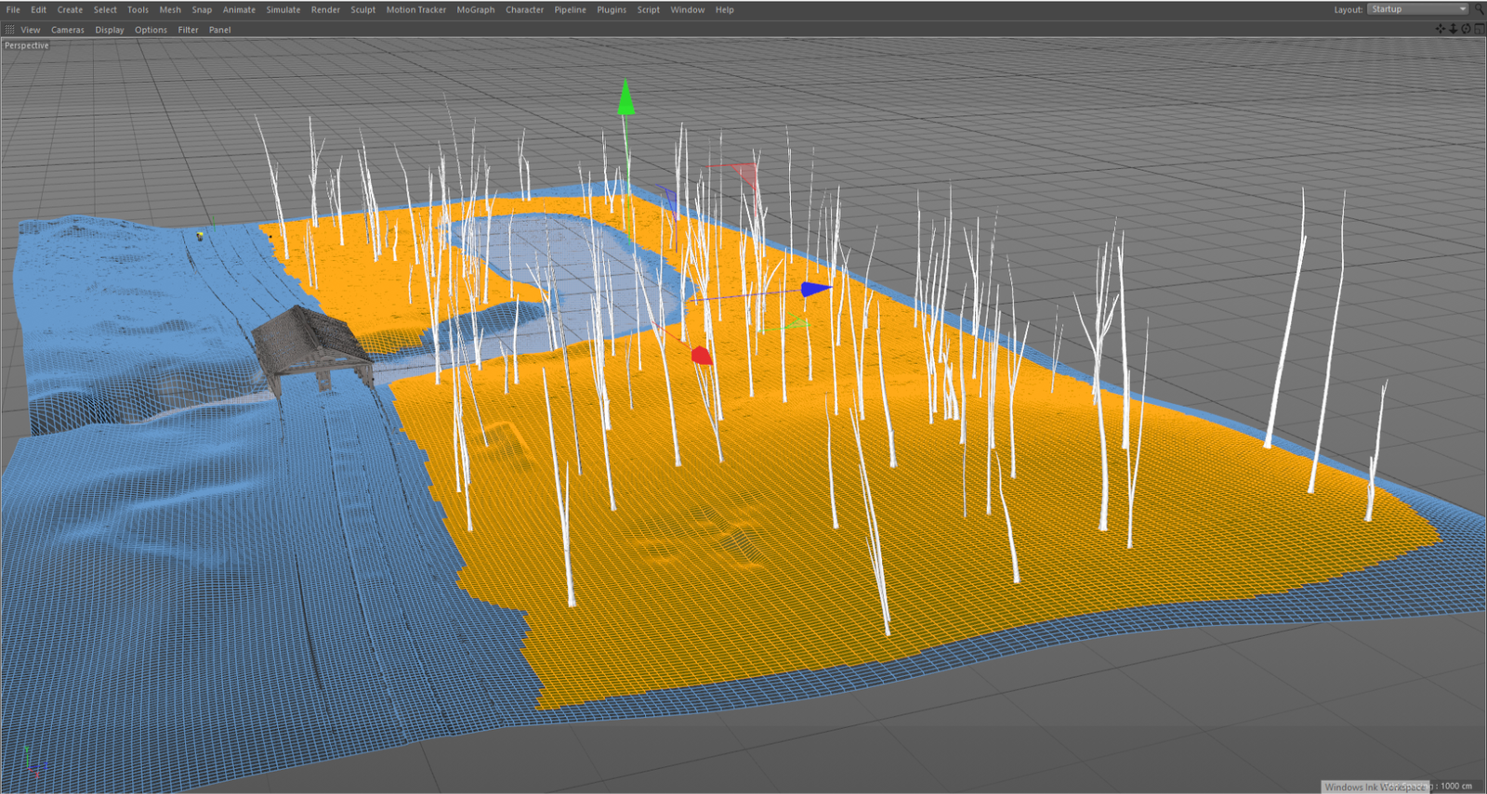Open the Character menu

(524, 10)
